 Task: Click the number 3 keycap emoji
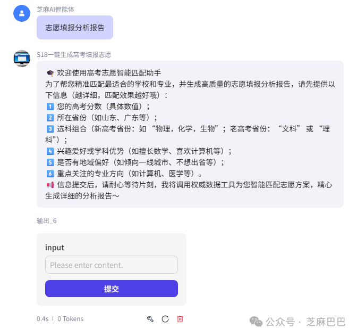click(50, 129)
